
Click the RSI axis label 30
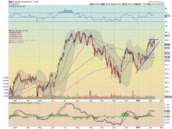point(166,22)
